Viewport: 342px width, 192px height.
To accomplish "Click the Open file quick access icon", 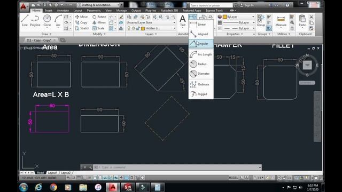I will (x=38, y=5).
